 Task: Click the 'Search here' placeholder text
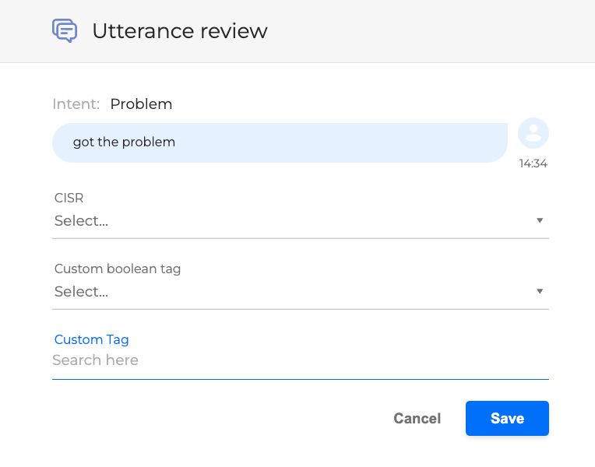click(x=95, y=360)
